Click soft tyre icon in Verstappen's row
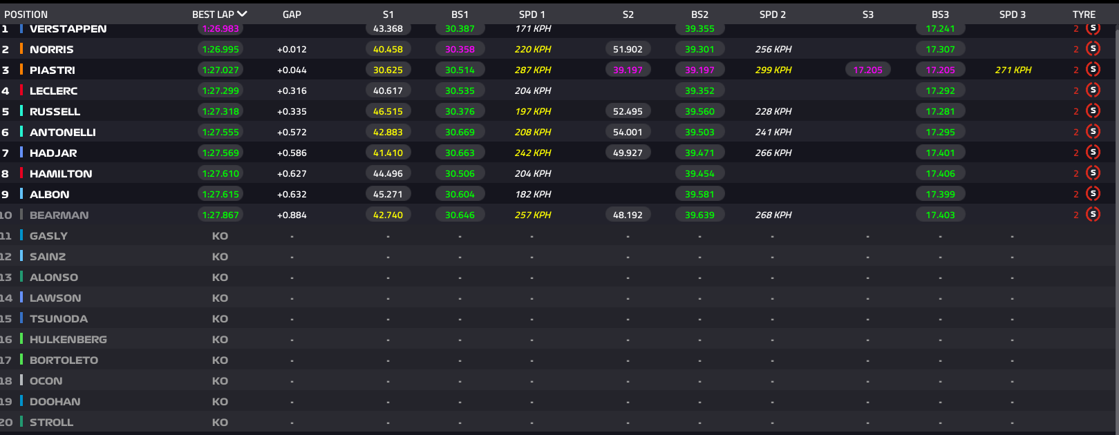This screenshot has height=435, width=1119. click(1093, 28)
